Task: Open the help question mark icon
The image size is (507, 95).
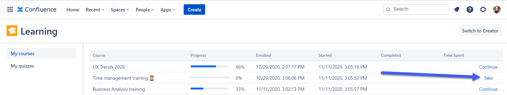Action: pos(470,9)
